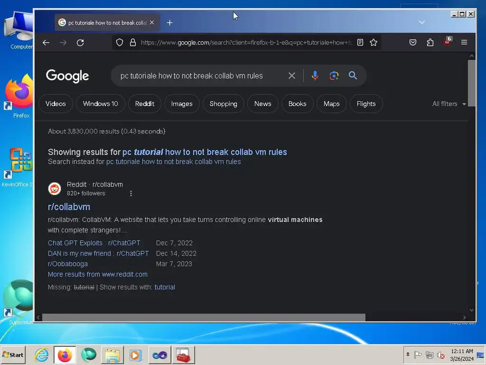Screen dimensions: 486x365
Task: Click the scroll left arrow
Action: click(x=38, y=317)
